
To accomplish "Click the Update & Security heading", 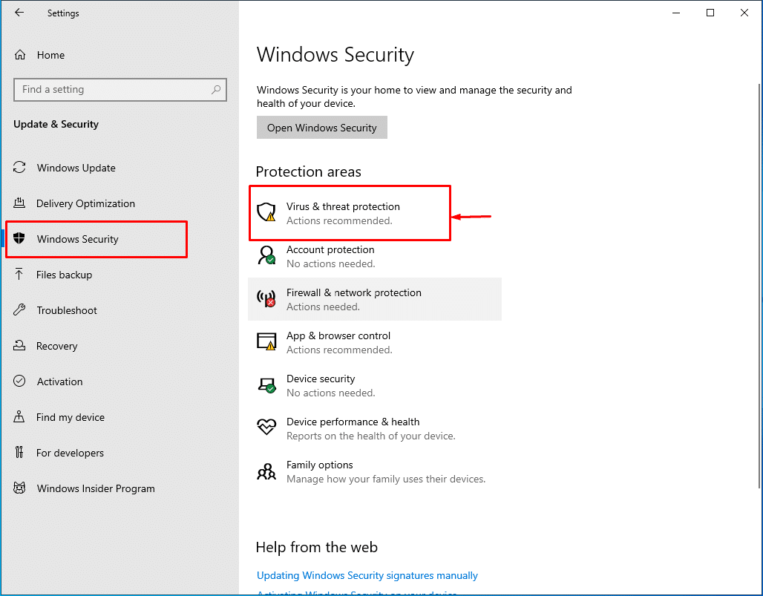I will [x=56, y=124].
